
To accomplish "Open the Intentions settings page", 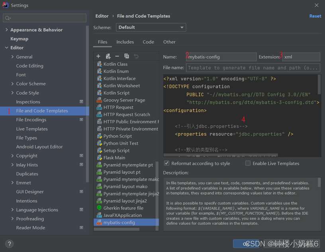I will click(x=27, y=201).
